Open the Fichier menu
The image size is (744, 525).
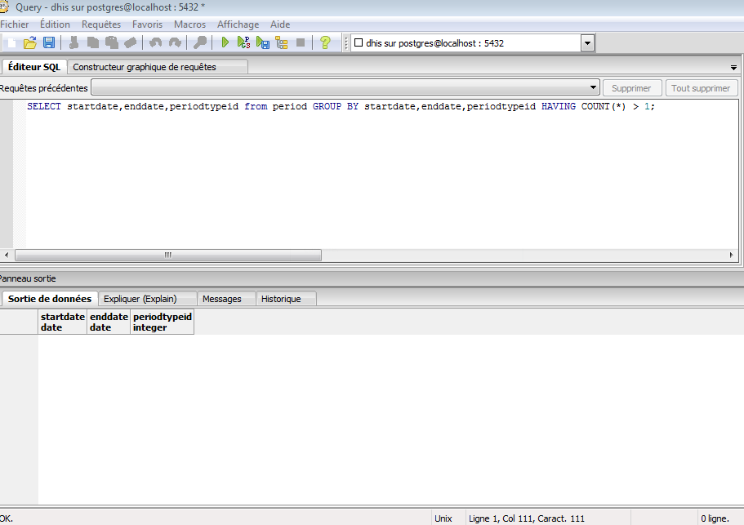pos(15,24)
